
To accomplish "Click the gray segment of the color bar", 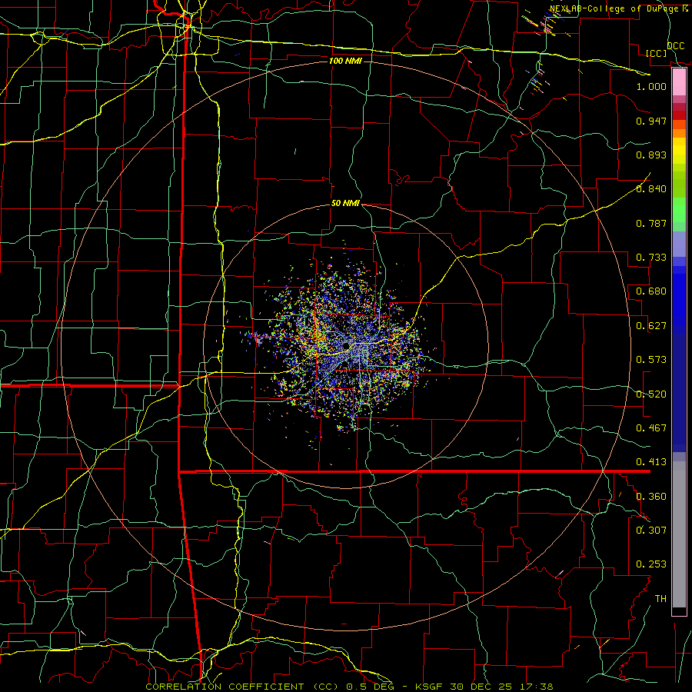I will 679,534.
